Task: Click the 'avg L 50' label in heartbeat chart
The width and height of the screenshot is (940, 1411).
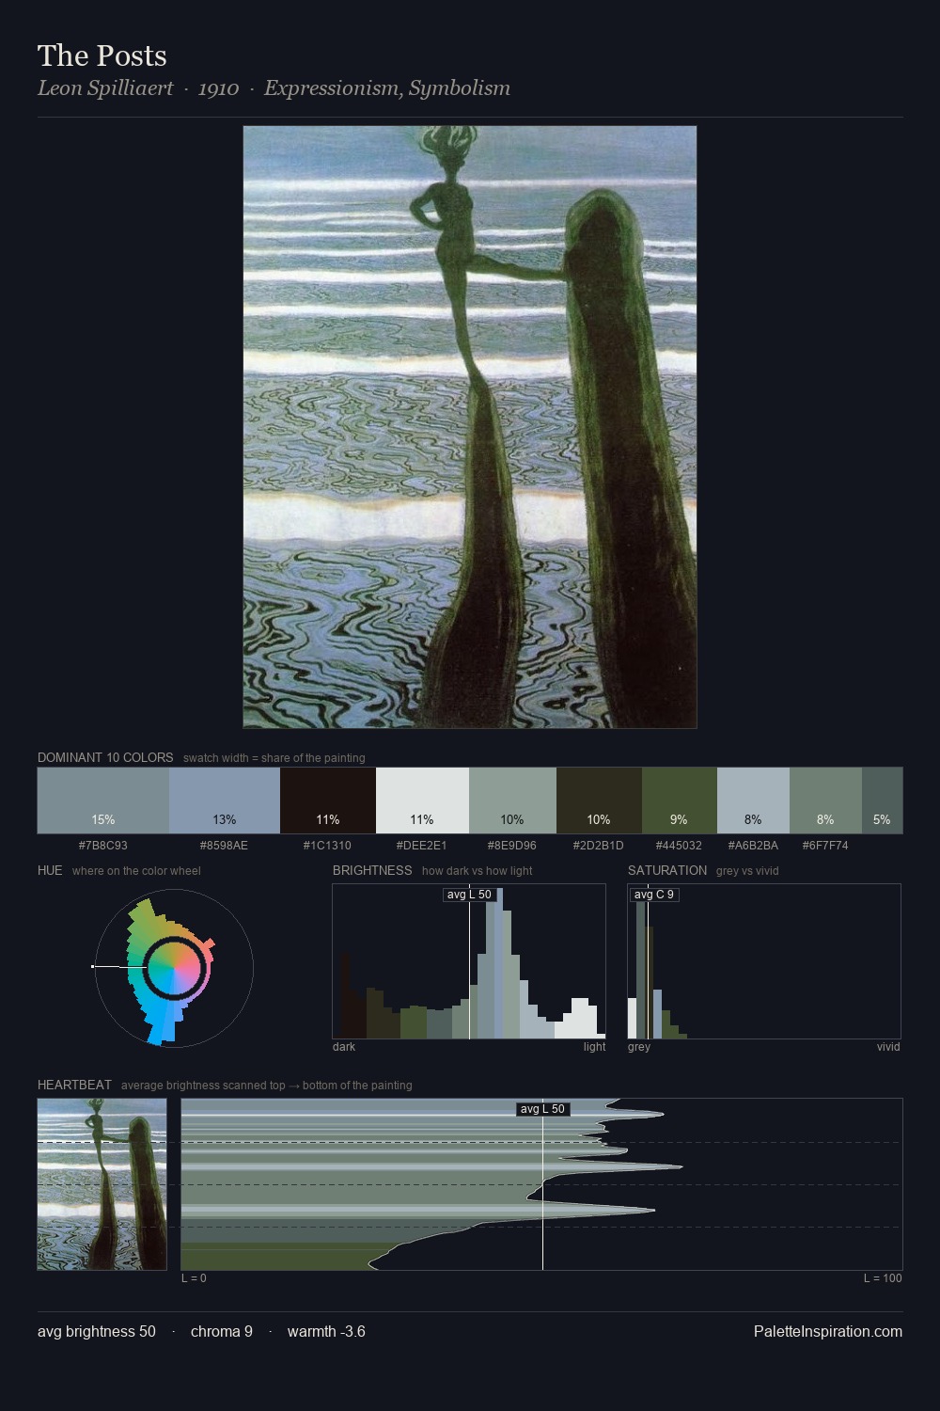Action: coord(542,1109)
